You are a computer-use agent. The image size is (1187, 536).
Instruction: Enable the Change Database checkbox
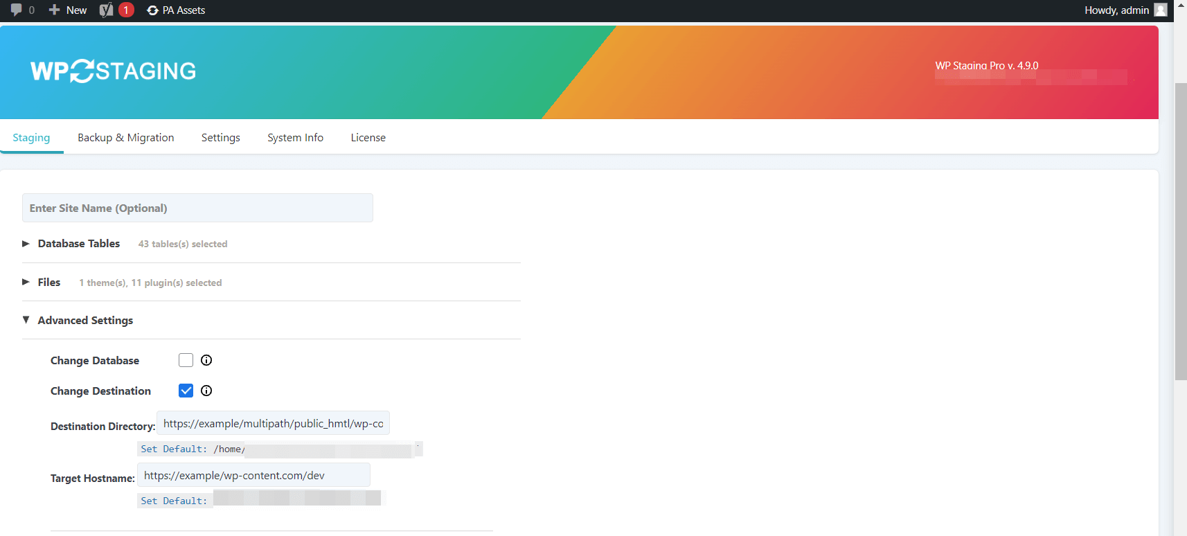click(x=186, y=360)
